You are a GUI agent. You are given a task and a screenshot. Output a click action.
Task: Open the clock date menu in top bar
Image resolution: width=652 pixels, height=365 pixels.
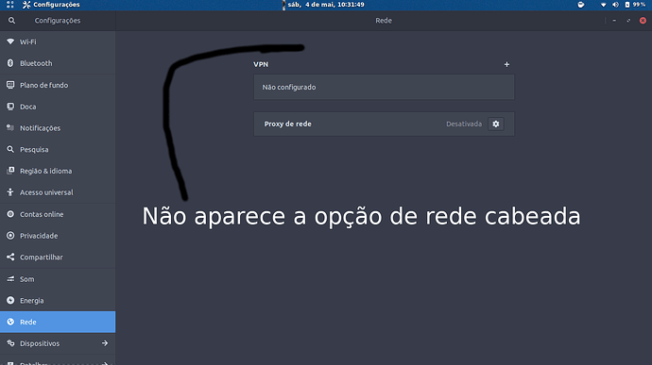pos(326,5)
